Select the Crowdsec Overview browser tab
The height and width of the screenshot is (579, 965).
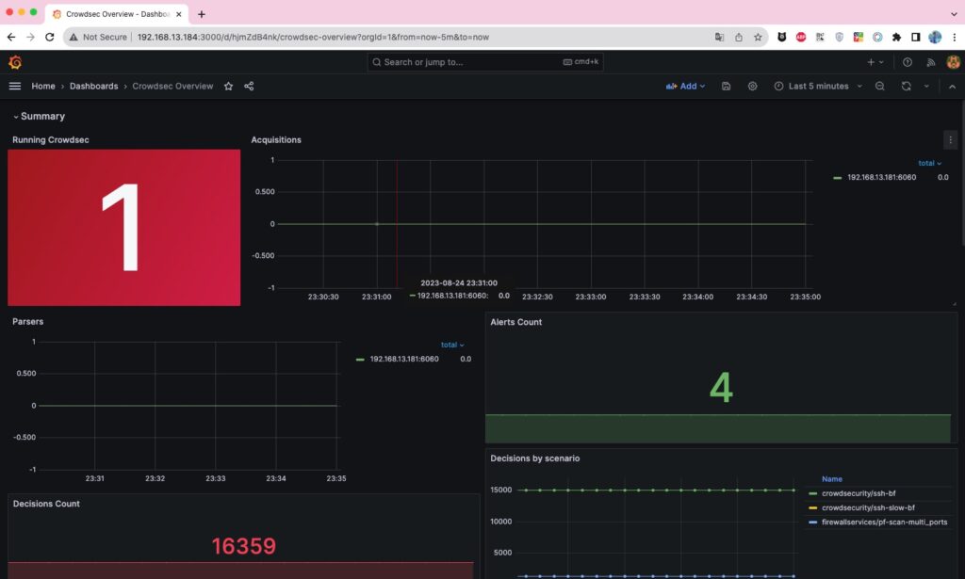[117, 13]
